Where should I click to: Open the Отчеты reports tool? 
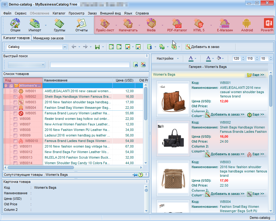click(x=82, y=25)
